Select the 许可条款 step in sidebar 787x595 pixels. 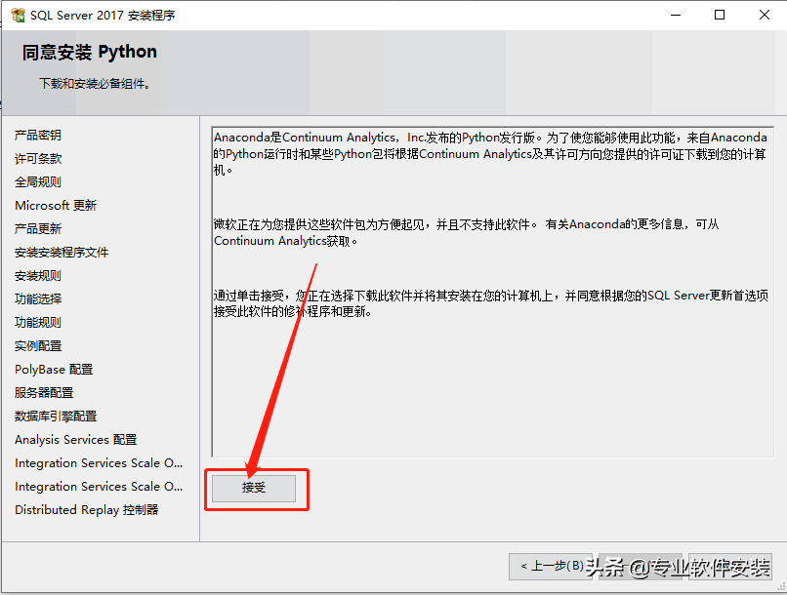38,158
